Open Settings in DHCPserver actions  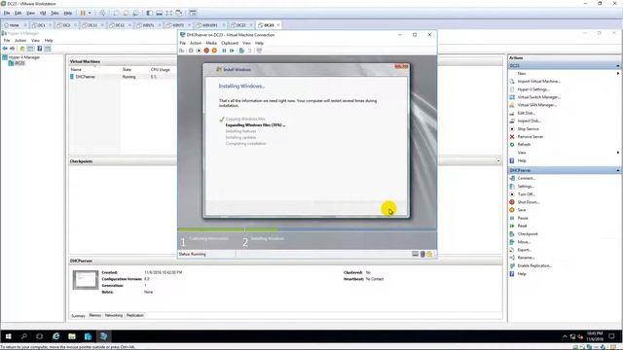click(526, 186)
